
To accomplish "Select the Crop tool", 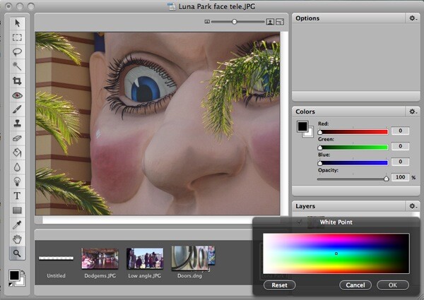I will [x=17, y=80].
